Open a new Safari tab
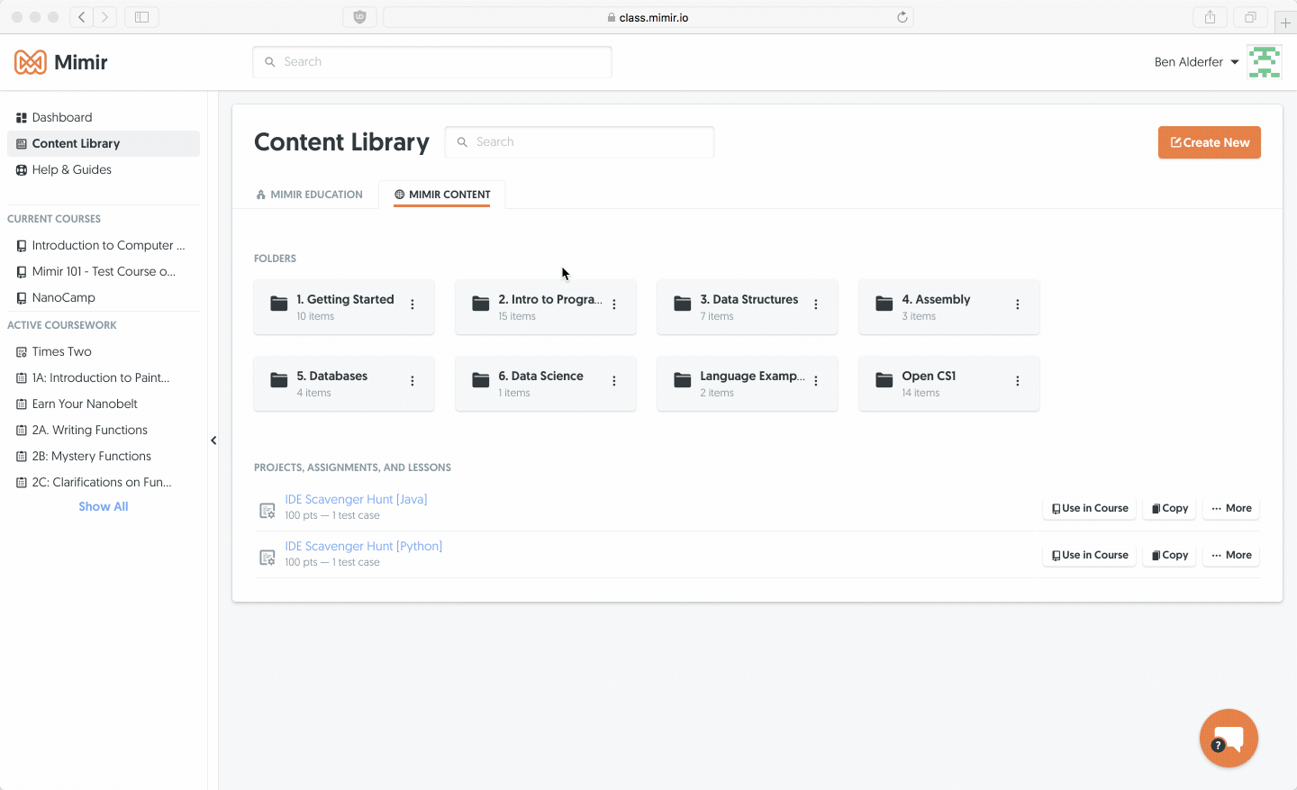This screenshot has height=790, width=1297. 1285,22
